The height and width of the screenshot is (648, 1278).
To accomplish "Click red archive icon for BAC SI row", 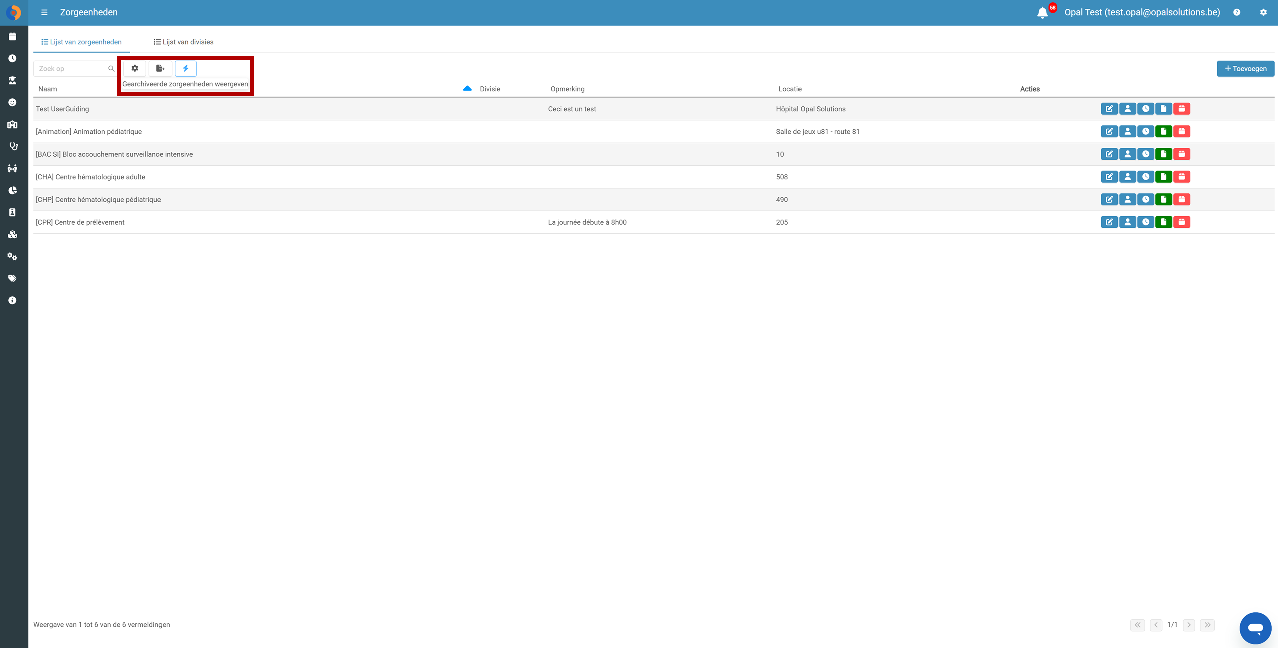I will pyautogui.click(x=1181, y=155).
